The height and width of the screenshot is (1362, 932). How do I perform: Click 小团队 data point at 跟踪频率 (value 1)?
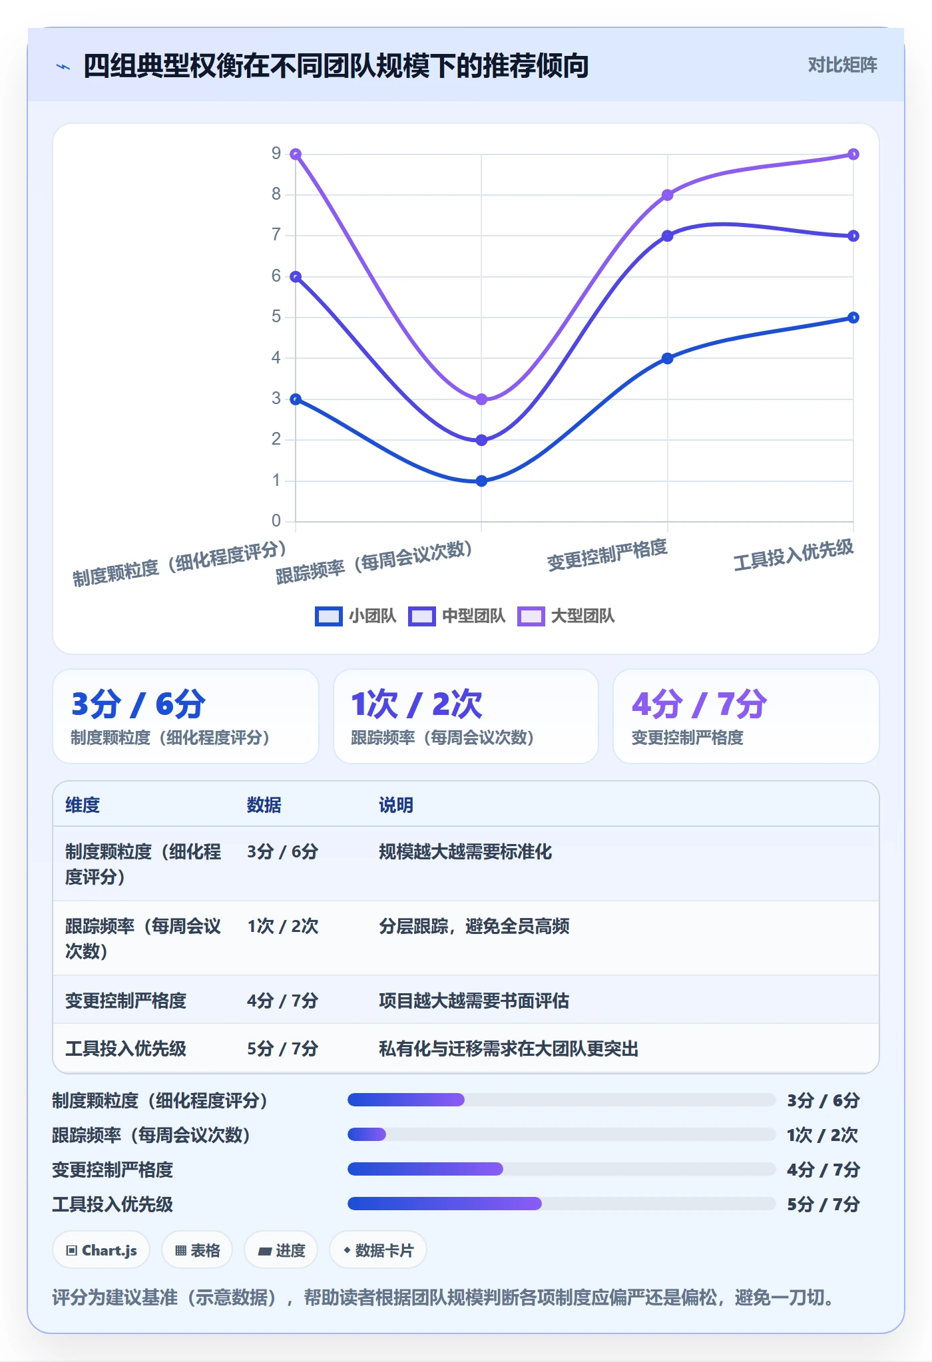tap(481, 481)
